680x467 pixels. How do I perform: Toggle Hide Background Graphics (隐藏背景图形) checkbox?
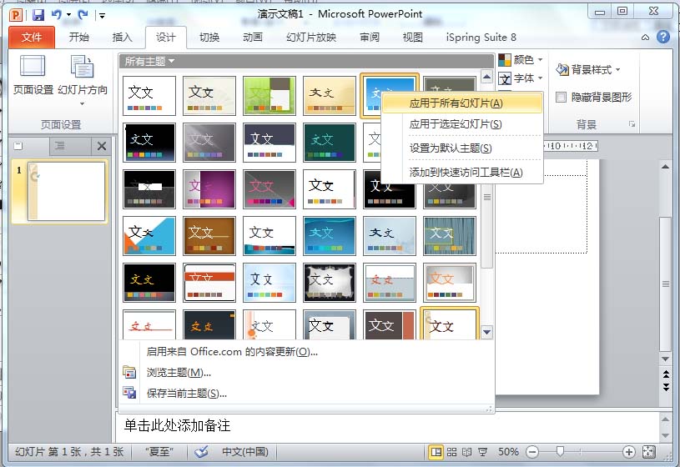562,98
